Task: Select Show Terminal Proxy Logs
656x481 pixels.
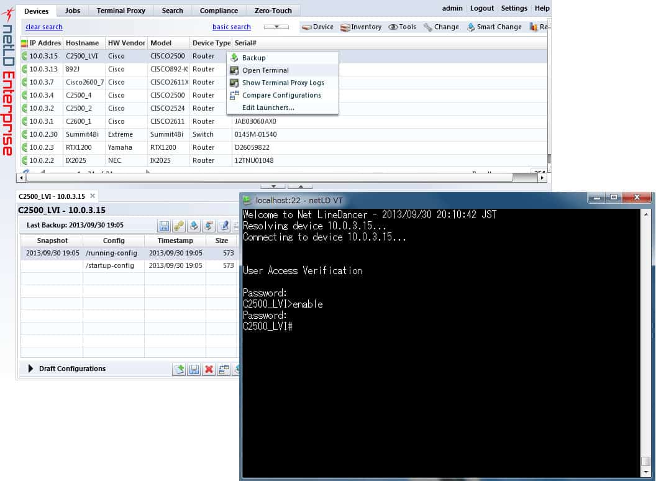Action: click(283, 83)
